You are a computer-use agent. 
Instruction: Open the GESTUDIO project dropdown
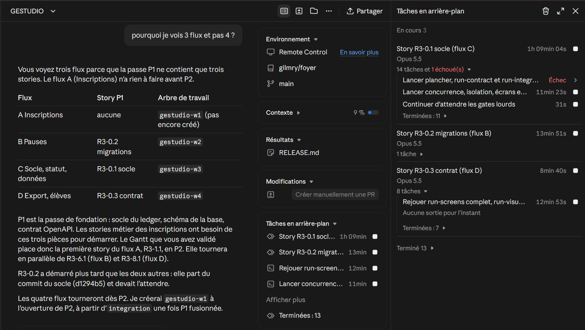click(x=33, y=11)
